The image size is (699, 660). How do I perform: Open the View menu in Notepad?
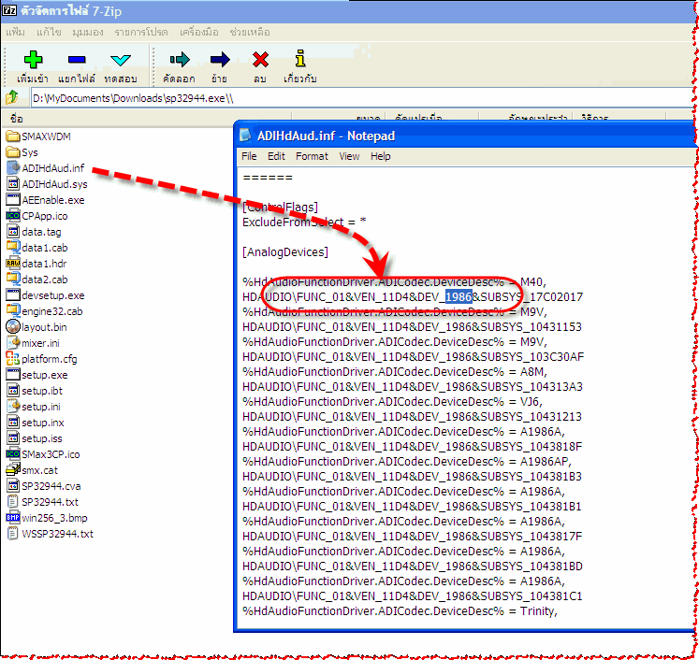pyautogui.click(x=349, y=156)
